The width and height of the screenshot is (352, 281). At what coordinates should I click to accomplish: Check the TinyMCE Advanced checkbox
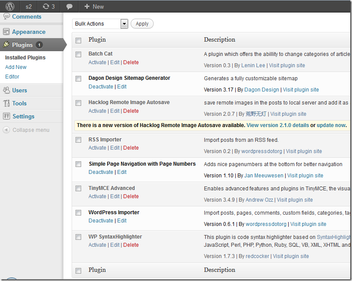coord(79,188)
